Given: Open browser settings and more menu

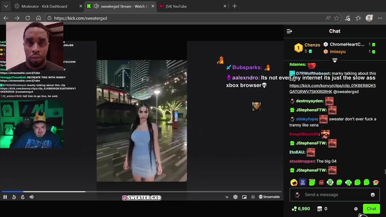Looking at the screenshot, I should [380, 18].
